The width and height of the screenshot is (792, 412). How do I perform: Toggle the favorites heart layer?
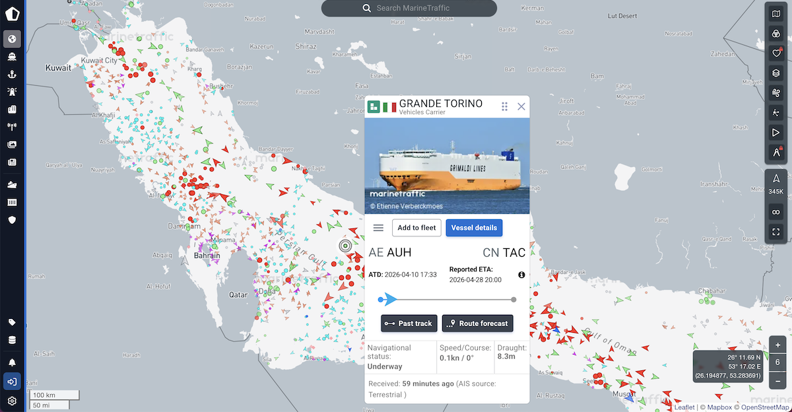(x=775, y=54)
